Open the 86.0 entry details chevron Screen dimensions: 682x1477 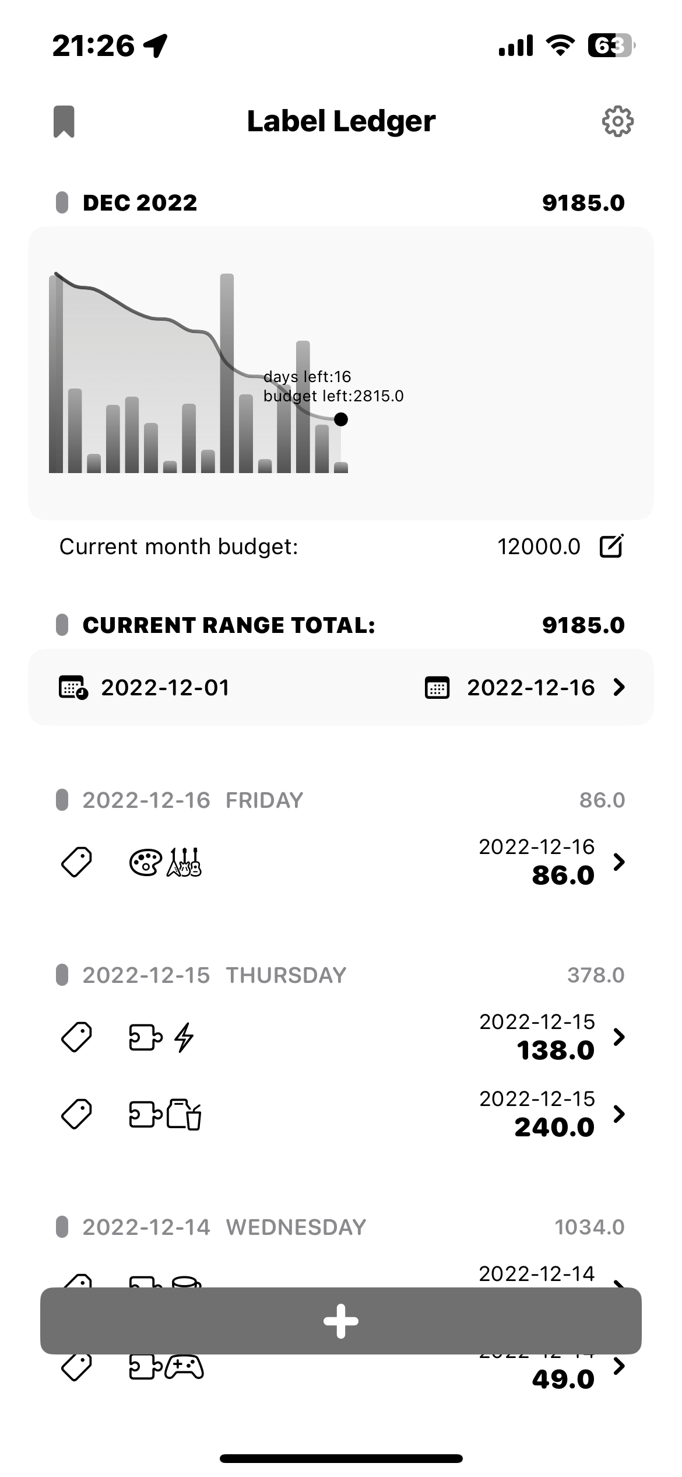coord(619,862)
